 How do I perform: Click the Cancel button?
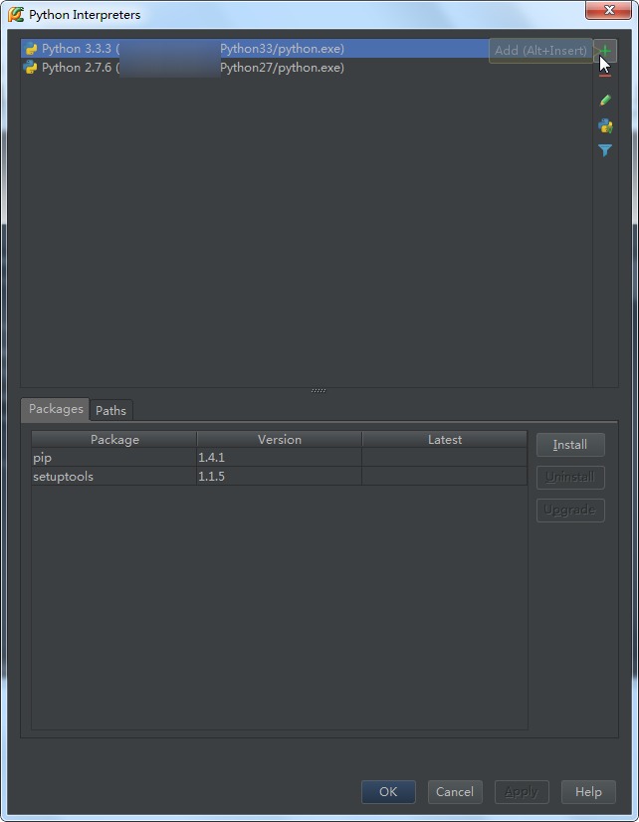(455, 791)
